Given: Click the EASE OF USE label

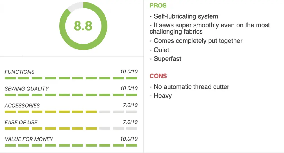Looking at the screenshot, I should [21, 123].
